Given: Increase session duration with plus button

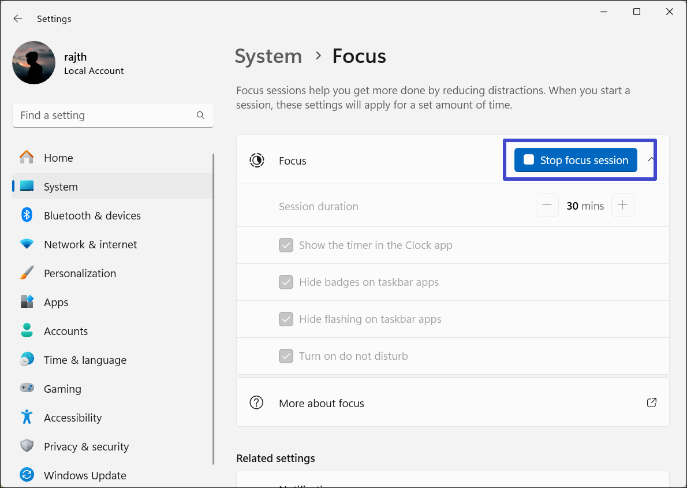Looking at the screenshot, I should [x=622, y=206].
